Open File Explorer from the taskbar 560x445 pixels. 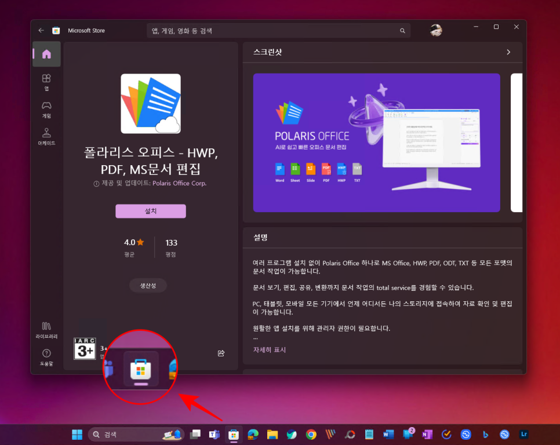(x=272, y=435)
